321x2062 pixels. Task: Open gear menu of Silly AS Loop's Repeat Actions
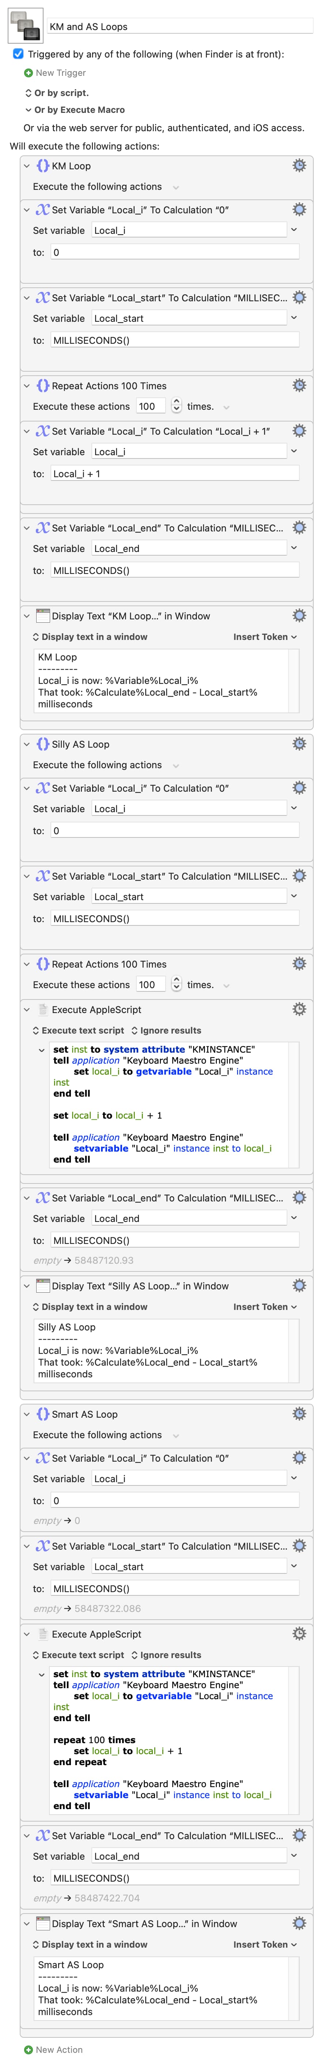299,964
